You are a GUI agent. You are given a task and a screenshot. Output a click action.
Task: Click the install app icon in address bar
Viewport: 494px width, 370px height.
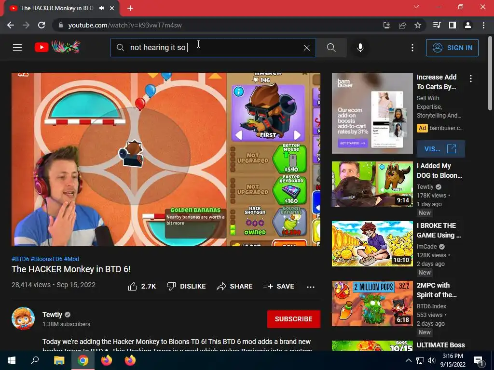point(387,25)
